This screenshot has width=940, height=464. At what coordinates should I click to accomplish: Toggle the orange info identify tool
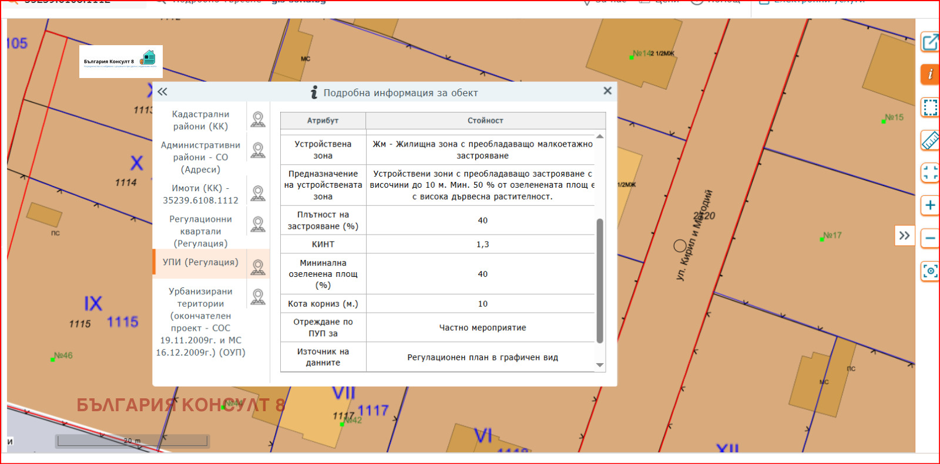[x=930, y=74]
